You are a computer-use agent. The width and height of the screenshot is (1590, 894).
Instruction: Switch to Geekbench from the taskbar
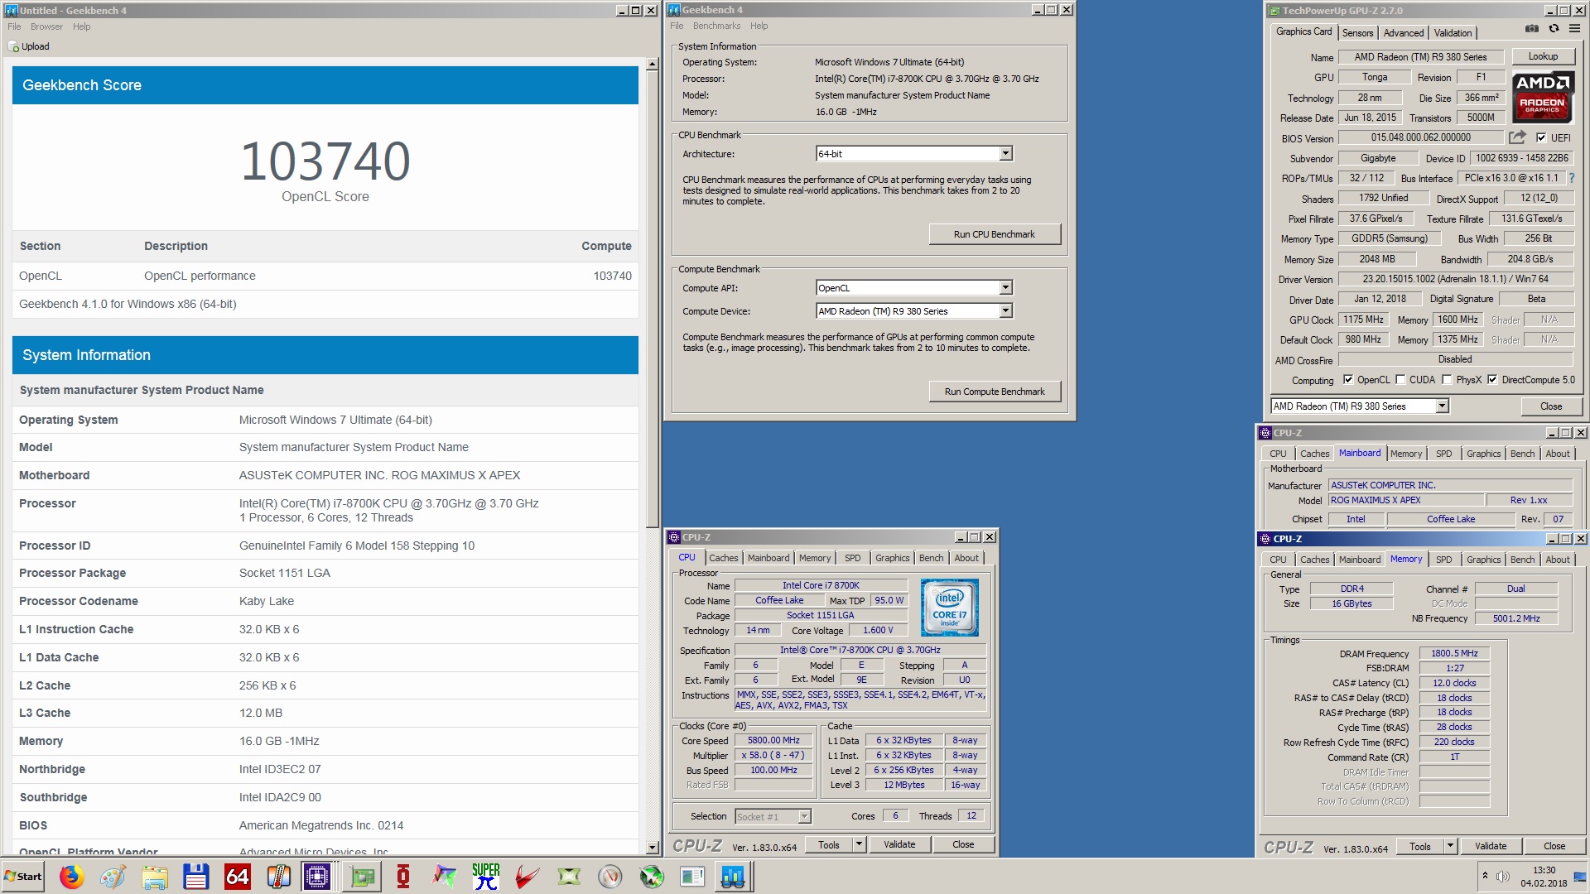[x=733, y=876]
